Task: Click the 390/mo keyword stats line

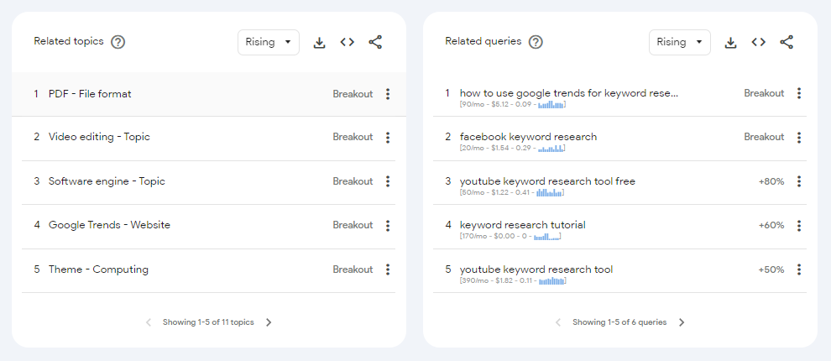Action: pyautogui.click(x=513, y=280)
